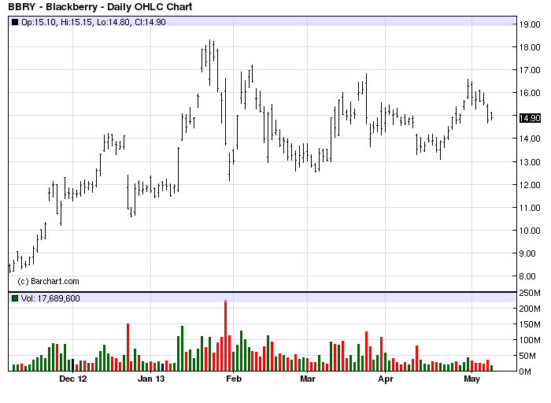Click the last green volume bar in May
The image size is (551, 403).
click(x=492, y=368)
